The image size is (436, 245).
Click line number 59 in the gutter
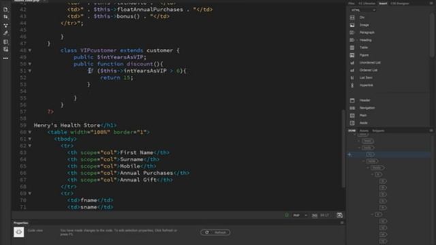tap(23, 125)
